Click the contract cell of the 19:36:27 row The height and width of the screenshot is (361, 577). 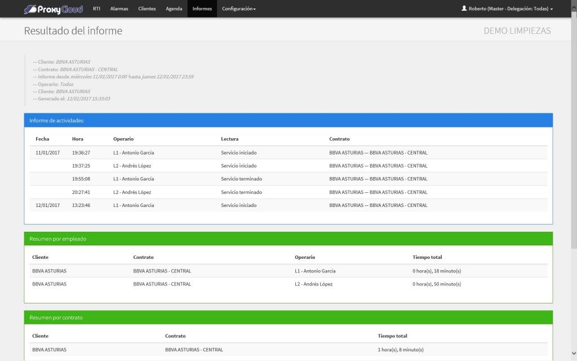[378, 152]
